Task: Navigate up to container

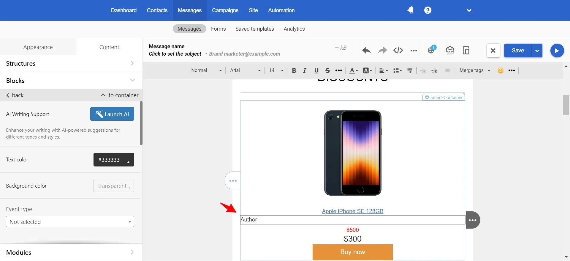Action: 119,95
